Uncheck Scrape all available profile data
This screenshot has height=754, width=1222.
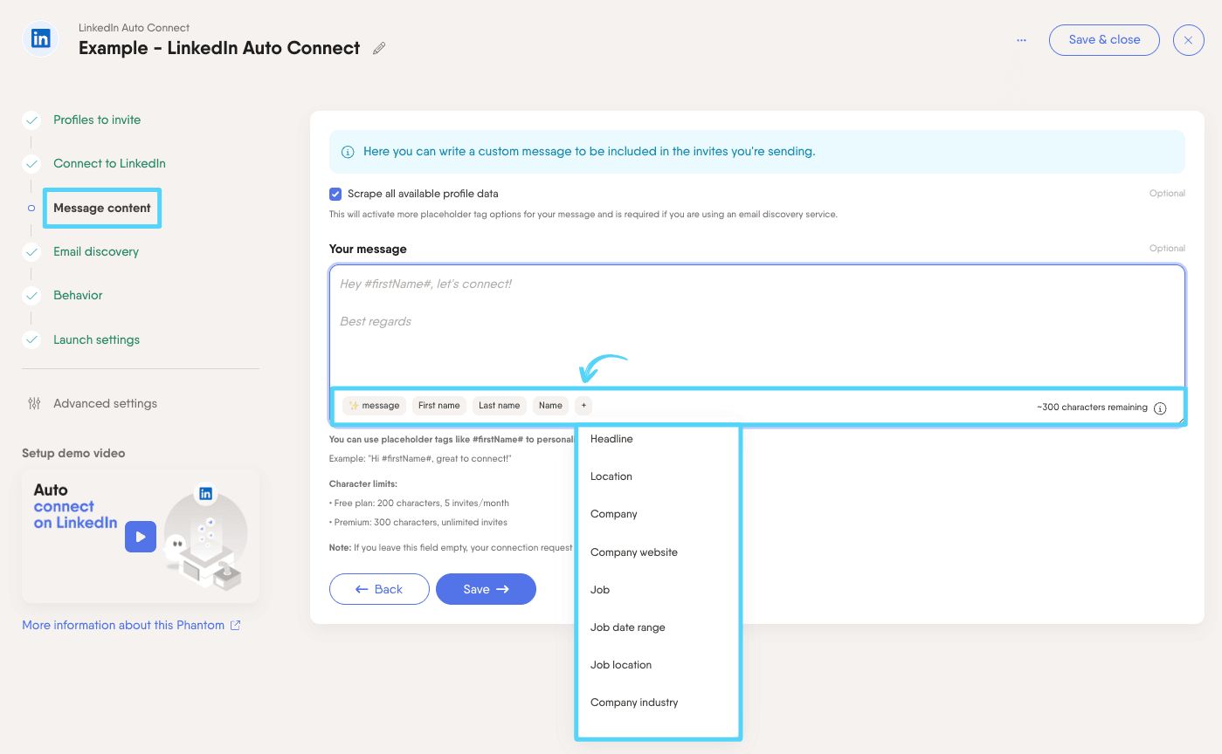(x=335, y=194)
